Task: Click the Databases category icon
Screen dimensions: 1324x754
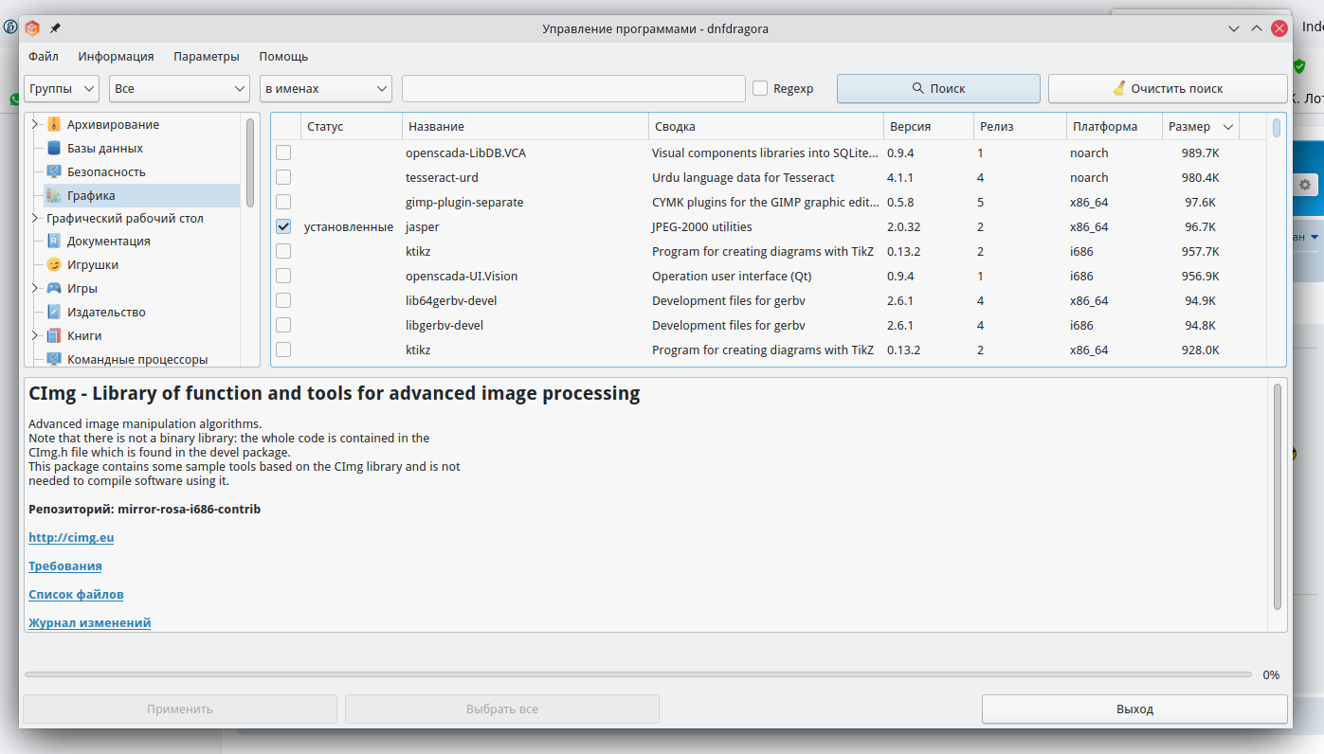Action: coord(54,149)
